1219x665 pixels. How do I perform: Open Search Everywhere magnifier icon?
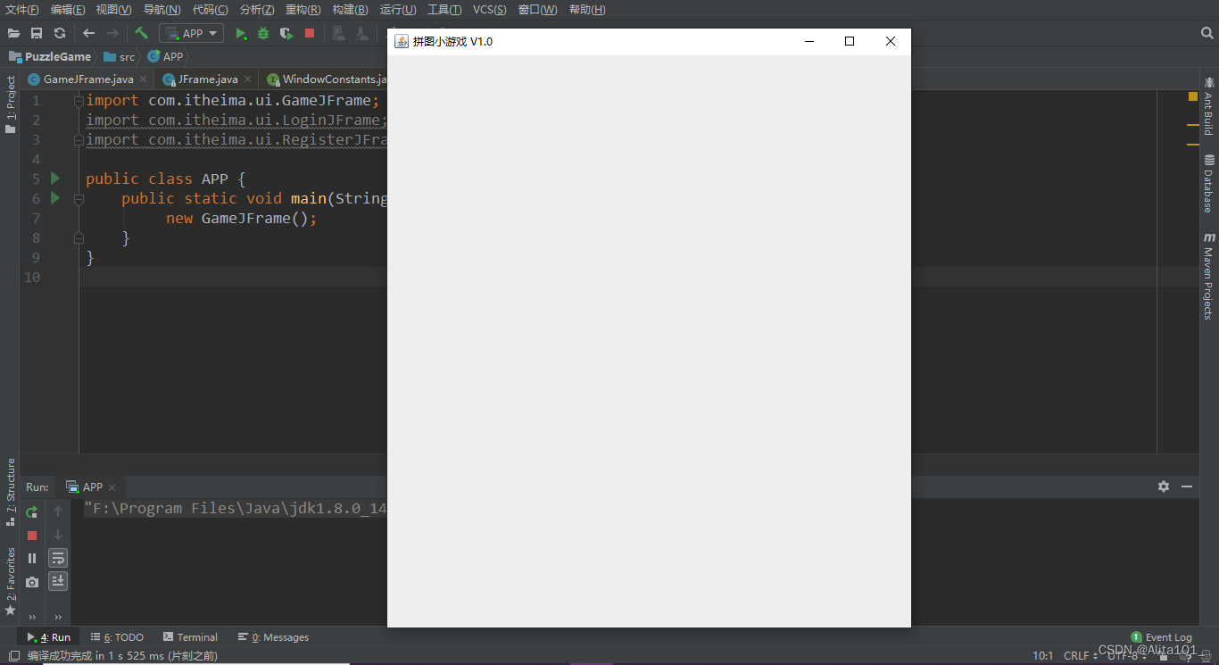click(1207, 33)
